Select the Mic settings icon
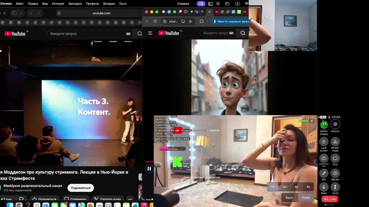Viewport: 369px width, 207px height. [x=324, y=173]
